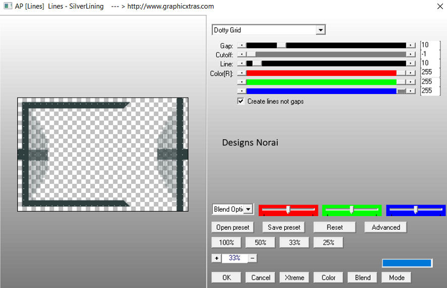
Task: Close the AP Lines dialog window
Action: 440,6
